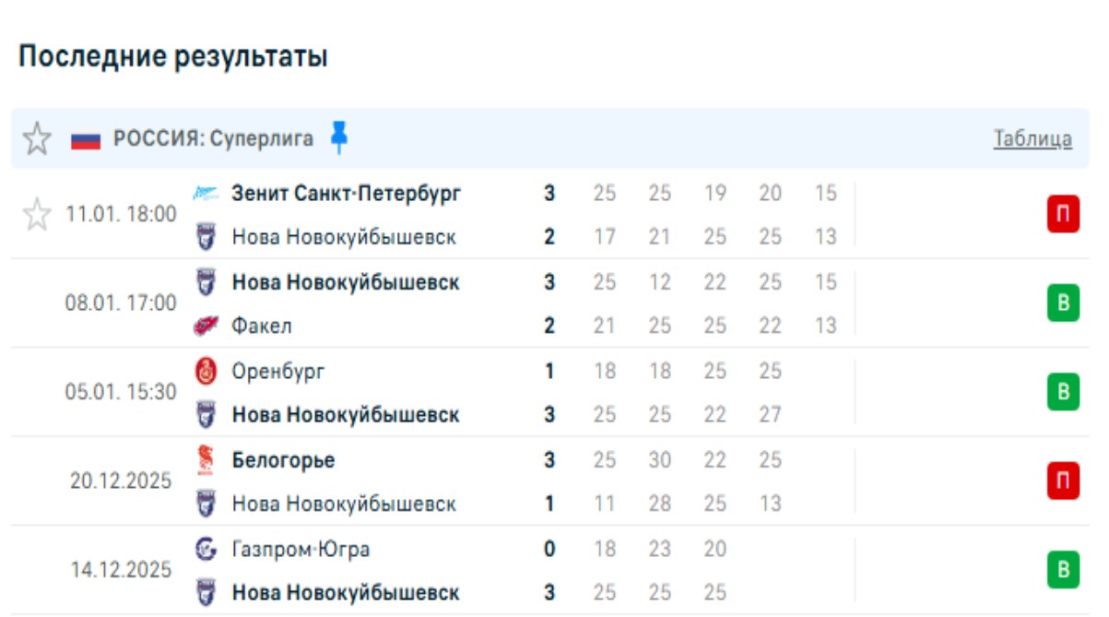Open the 05.01. 15:30 match details
Image resolution: width=1109 pixels, height=617 pixels.
[x=121, y=392]
